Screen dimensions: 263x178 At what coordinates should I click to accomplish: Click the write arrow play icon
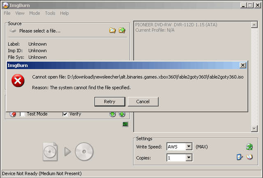[67, 152]
